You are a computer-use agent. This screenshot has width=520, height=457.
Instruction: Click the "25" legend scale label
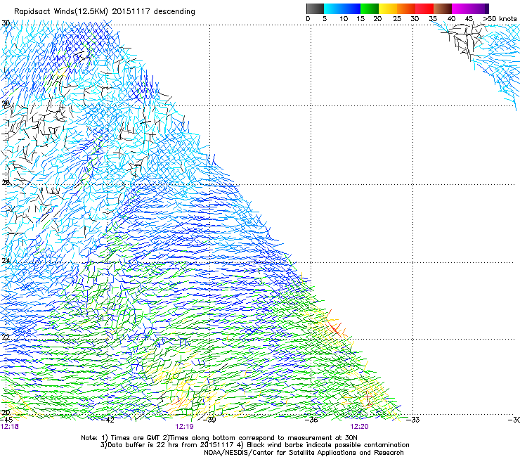[x=397, y=19]
